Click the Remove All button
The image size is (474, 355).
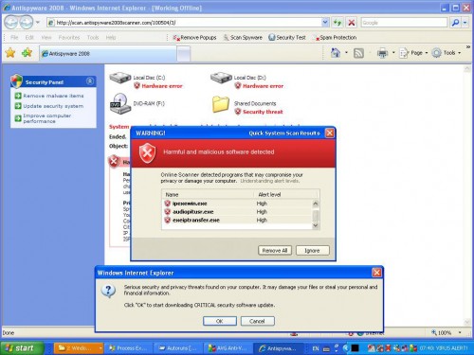click(x=275, y=251)
